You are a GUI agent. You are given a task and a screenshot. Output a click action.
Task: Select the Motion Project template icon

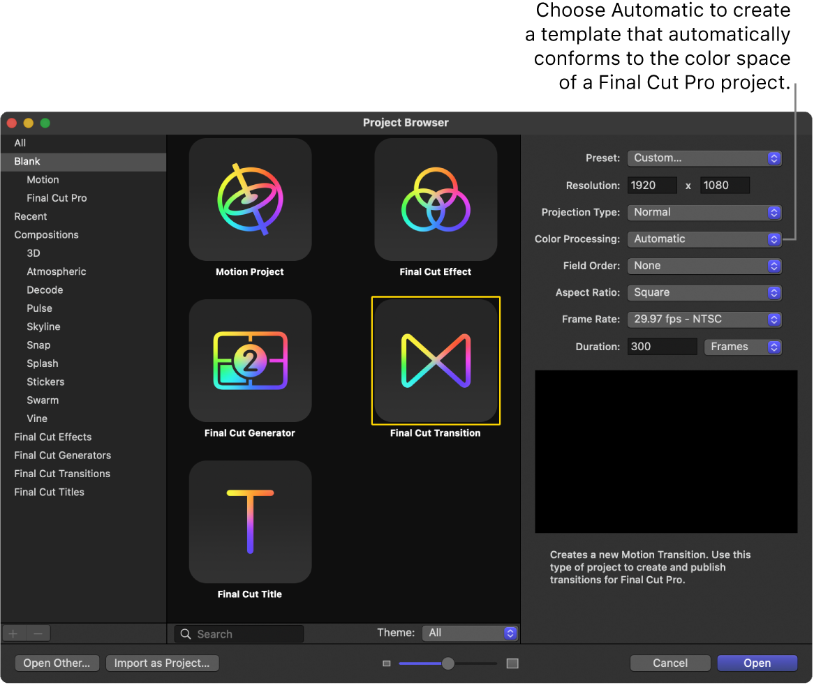[250, 200]
